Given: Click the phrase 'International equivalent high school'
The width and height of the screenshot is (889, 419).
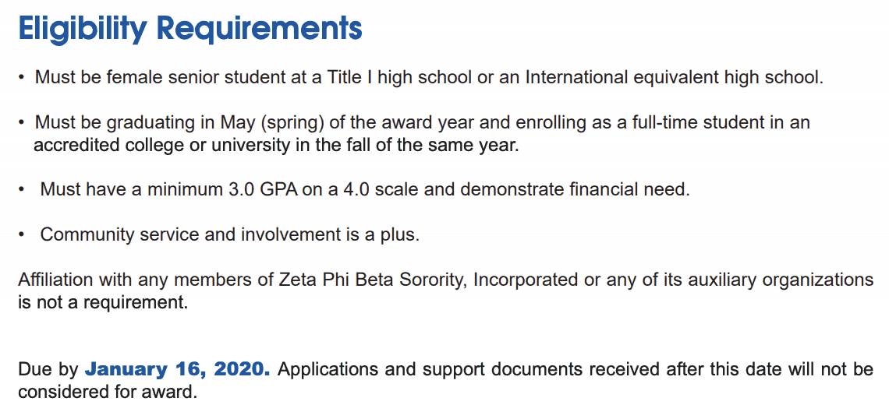Looking at the screenshot, I should pyautogui.click(x=674, y=78).
